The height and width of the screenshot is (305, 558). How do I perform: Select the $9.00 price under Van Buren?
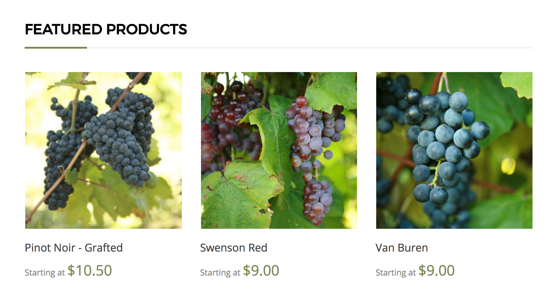(436, 270)
